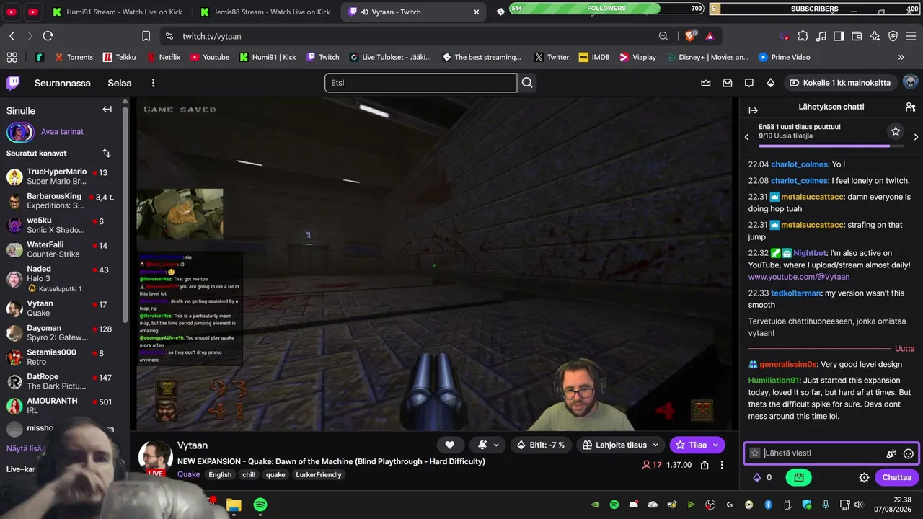Open Avaa tarinat stories avatar
The width and height of the screenshot is (923, 519).
point(20,132)
